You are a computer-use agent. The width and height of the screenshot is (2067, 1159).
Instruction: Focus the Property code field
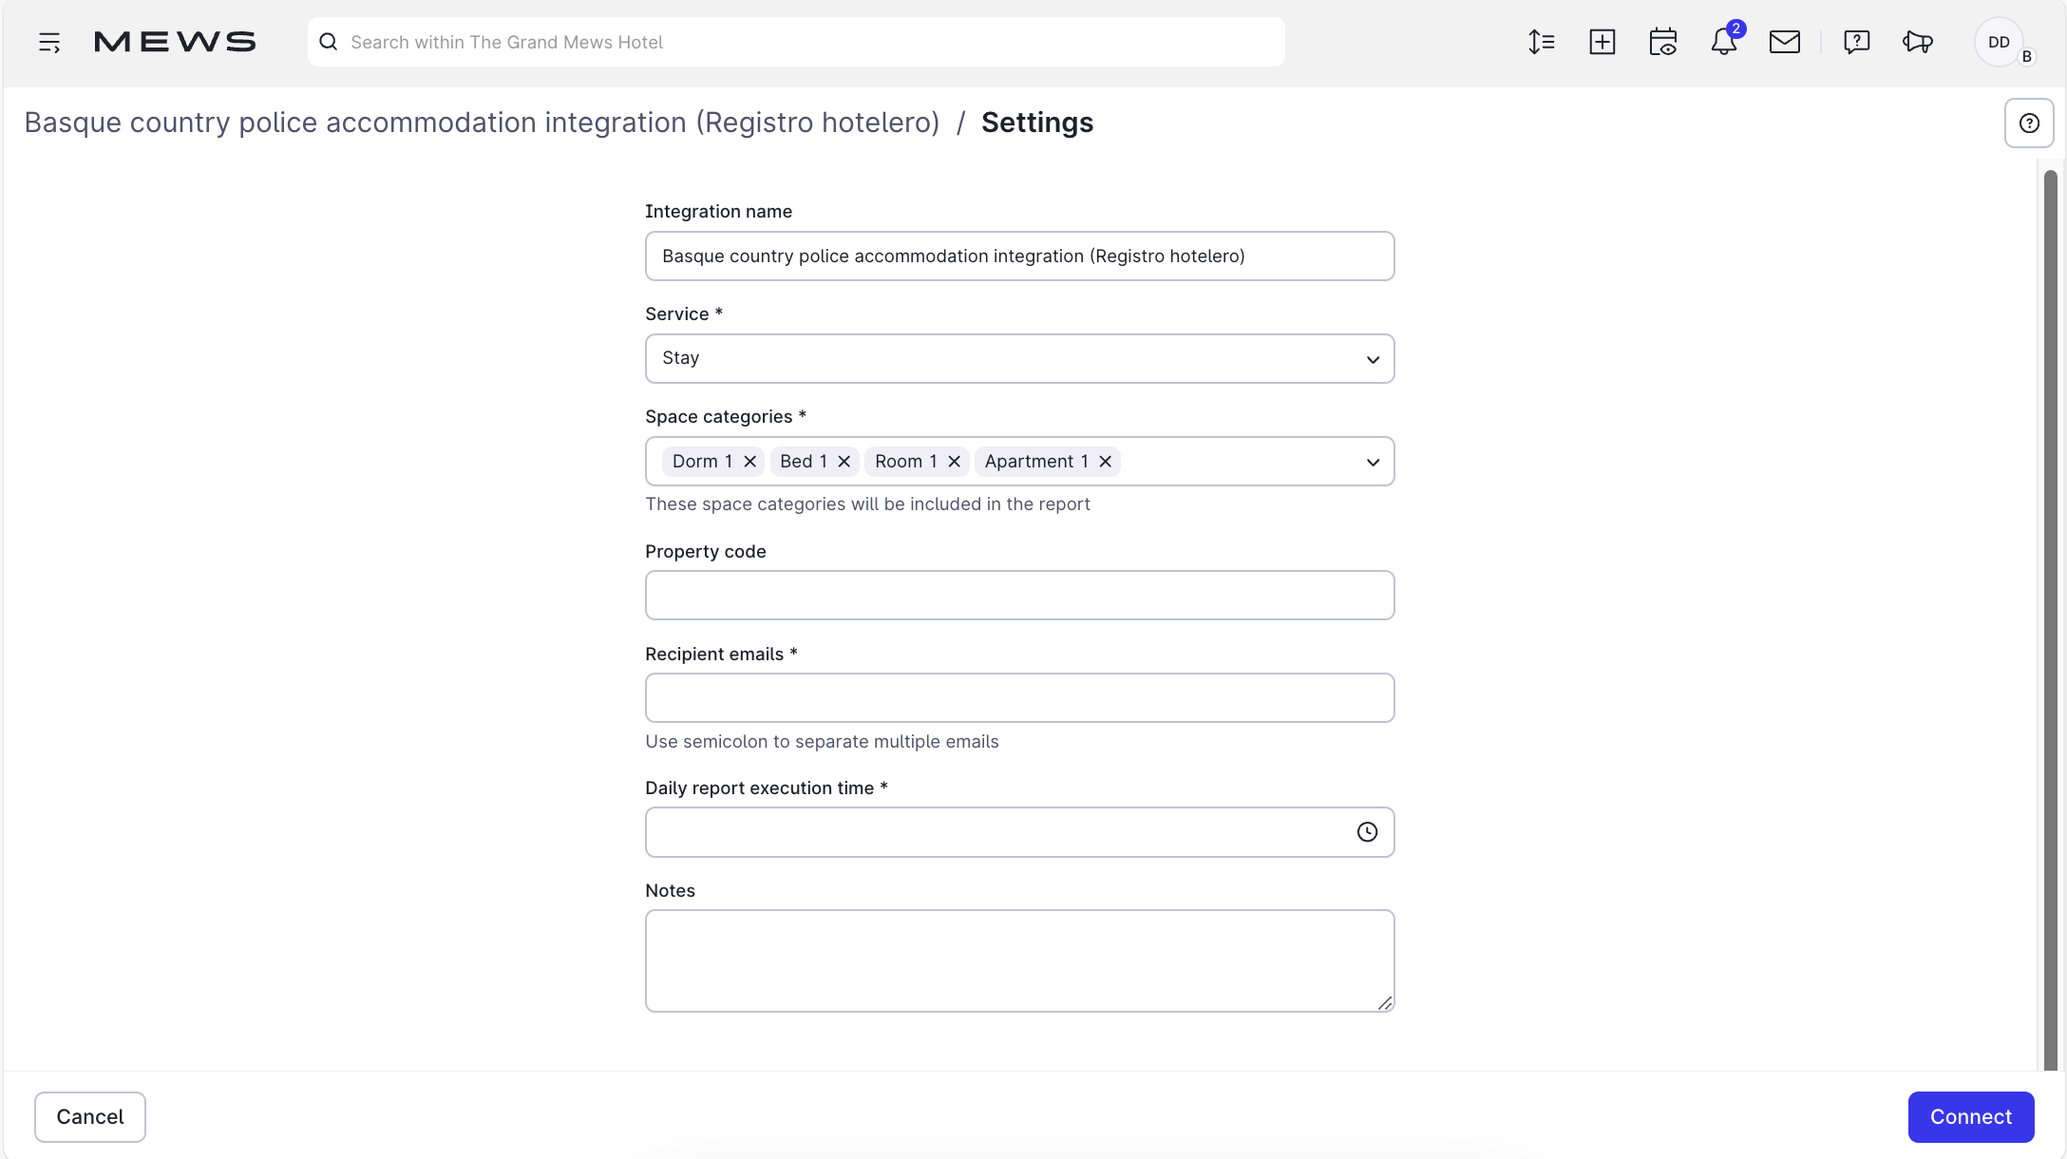[1019, 596]
